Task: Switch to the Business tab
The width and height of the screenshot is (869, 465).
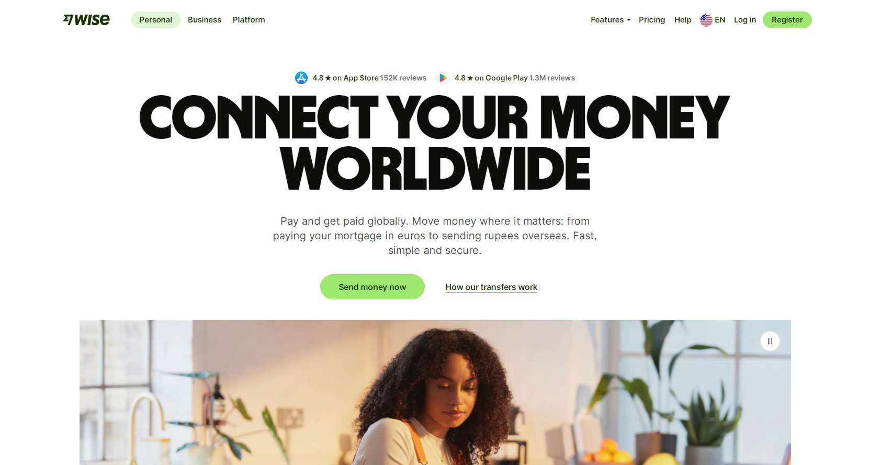Action: [x=205, y=20]
